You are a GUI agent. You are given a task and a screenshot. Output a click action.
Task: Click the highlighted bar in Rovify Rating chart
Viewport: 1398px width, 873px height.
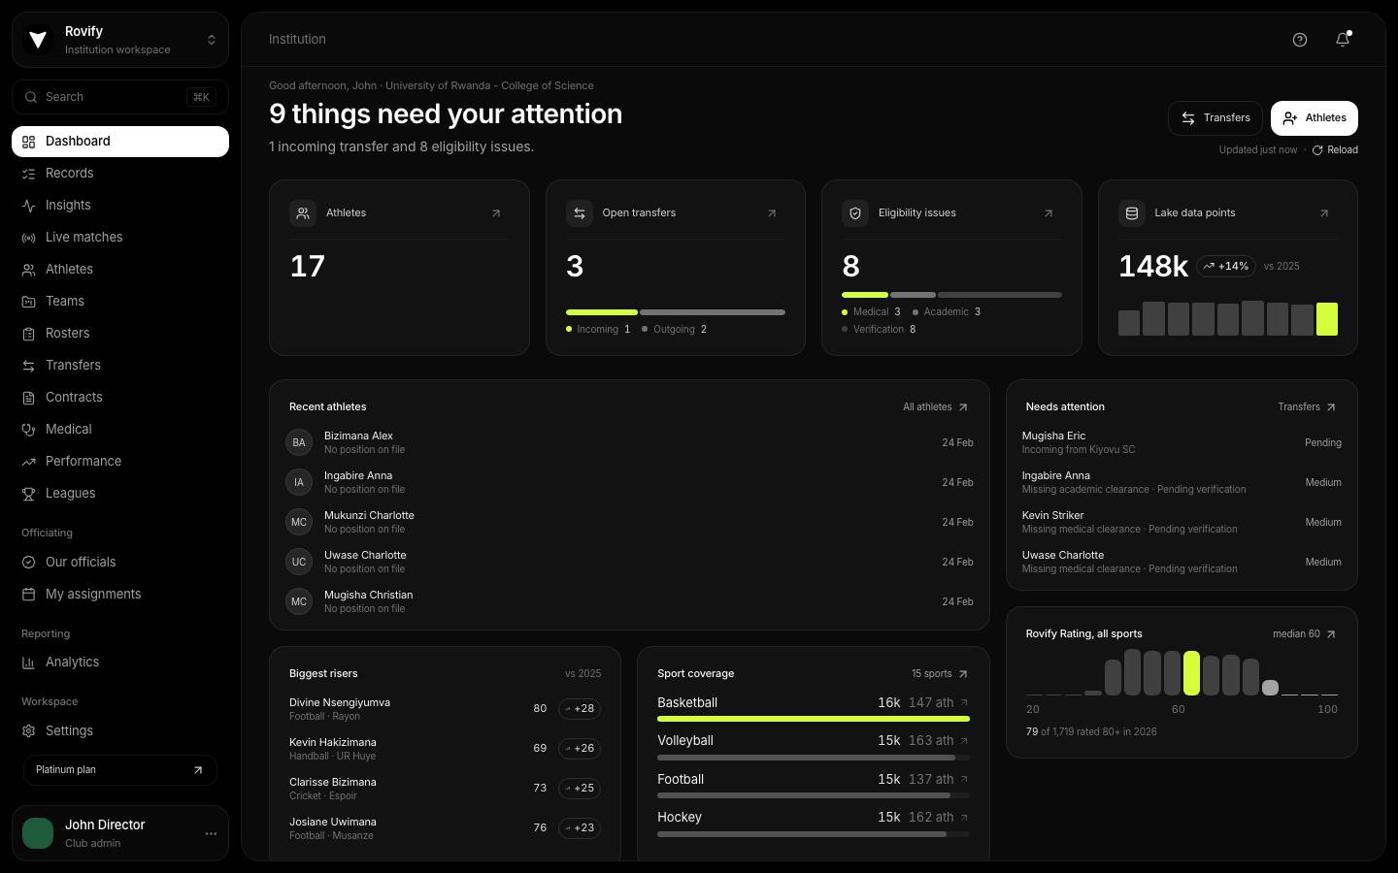(1191, 673)
